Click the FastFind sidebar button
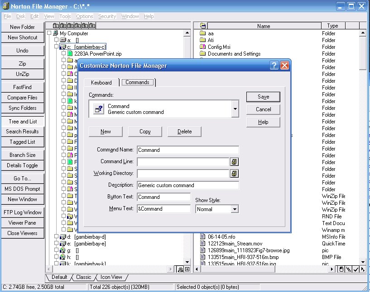Image resolution: width=370 pixels, height=292 pixels. click(22, 87)
